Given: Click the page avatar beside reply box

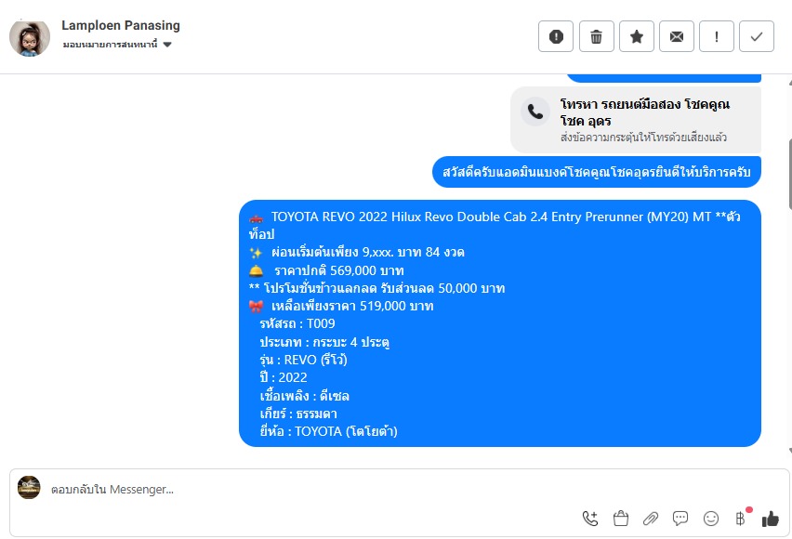Looking at the screenshot, I should click(x=29, y=488).
